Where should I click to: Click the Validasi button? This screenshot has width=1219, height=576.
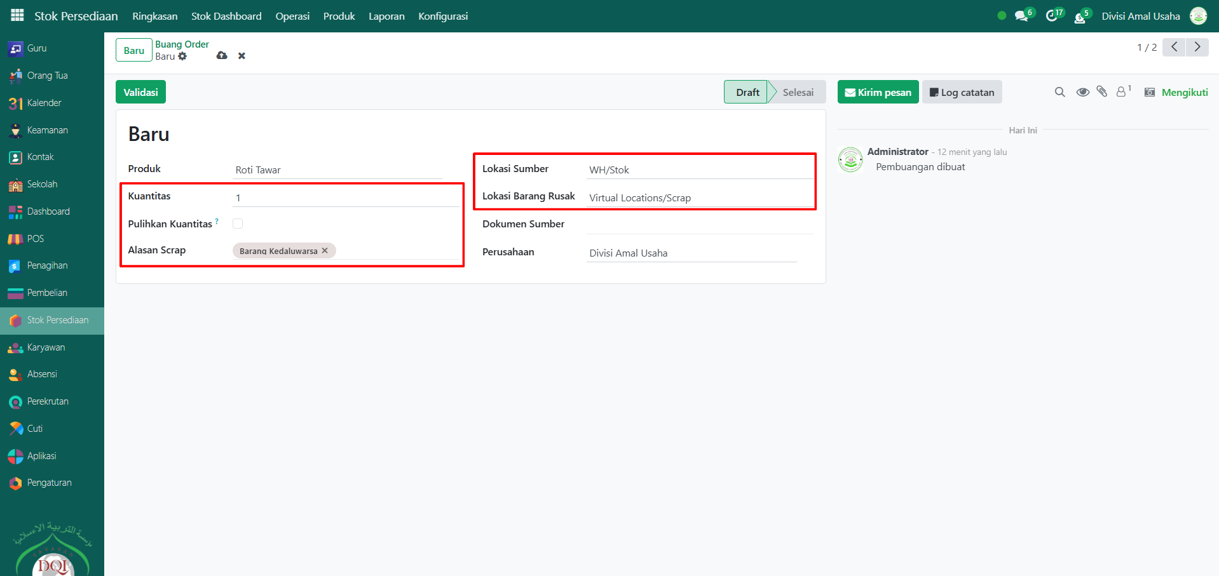pyautogui.click(x=140, y=92)
